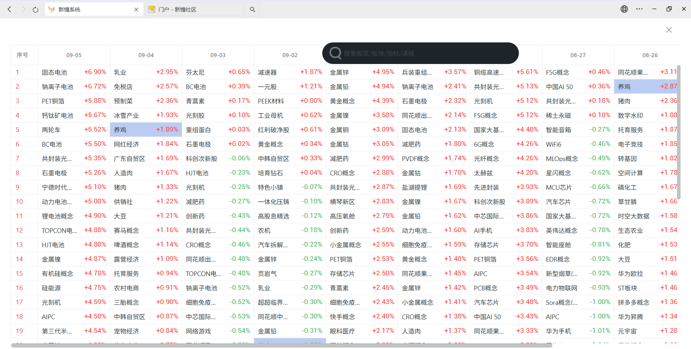Screen dimensions: 691x349
Task: Click the 09-05 date column header
Action: 74,55
